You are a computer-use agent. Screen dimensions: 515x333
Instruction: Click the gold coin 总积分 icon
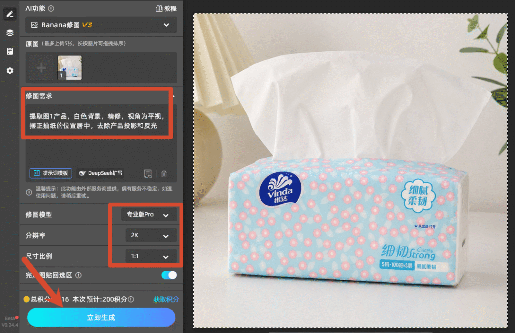(x=27, y=299)
